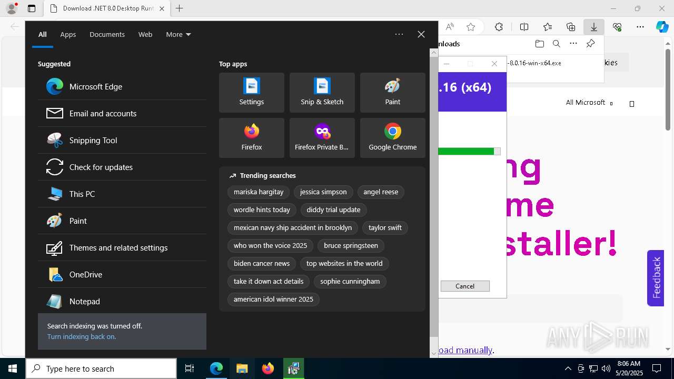674x379 pixels.
Task: Switch to All search tab
Action: 43,34
